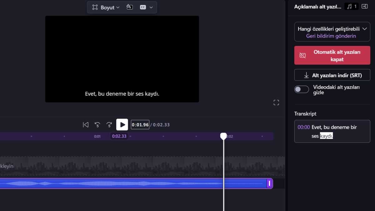This screenshot has height=211, width=375.
Task: Expand the chevron next to the CC icon
Action: (151, 7)
